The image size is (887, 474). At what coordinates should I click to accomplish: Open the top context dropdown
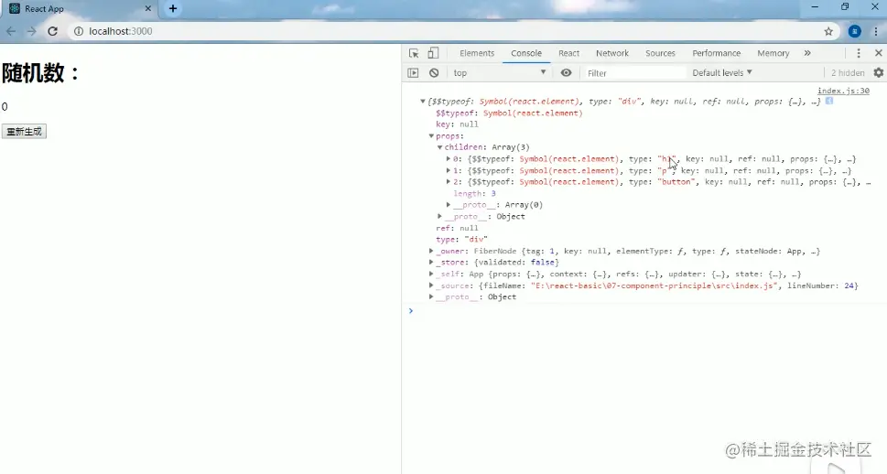500,73
